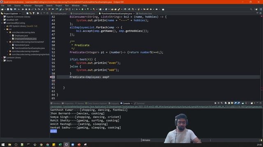Click Link with Editor icon in Project Explorer

(30, 13)
